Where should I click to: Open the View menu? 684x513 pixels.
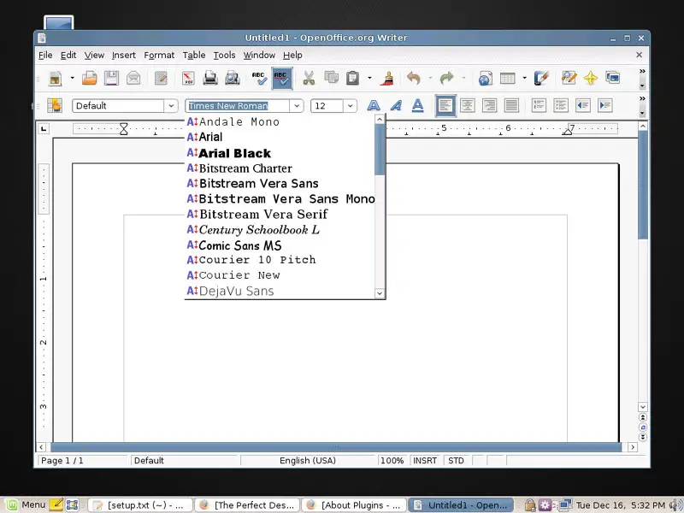pos(94,56)
